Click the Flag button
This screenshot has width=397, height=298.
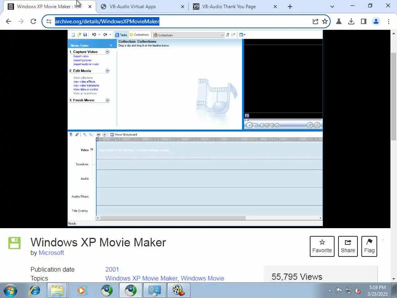(x=369, y=246)
